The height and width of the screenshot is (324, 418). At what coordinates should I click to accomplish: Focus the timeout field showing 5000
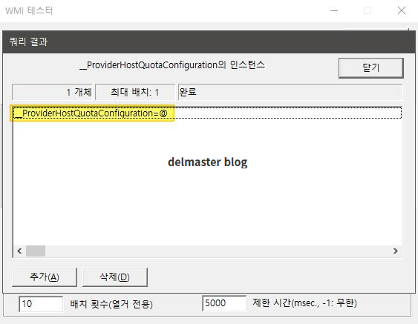[224, 303]
